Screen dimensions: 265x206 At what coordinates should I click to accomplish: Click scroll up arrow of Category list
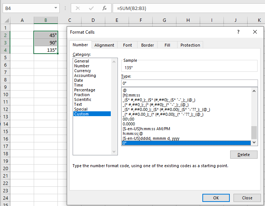114,62
